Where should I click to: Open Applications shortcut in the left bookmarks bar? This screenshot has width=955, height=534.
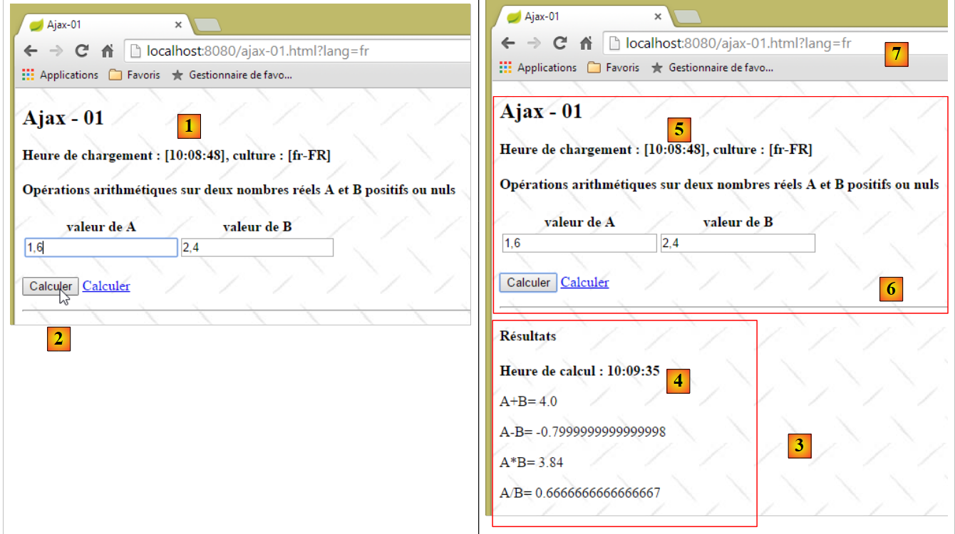pos(60,75)
